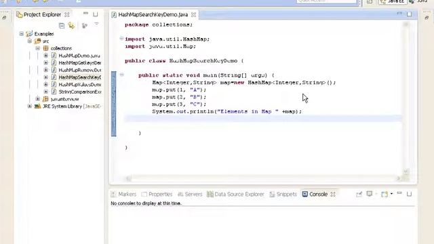Click Collapse All icon in Project Explorer
The width and height of the screenshot is (434, 244).
click(62, 26)
